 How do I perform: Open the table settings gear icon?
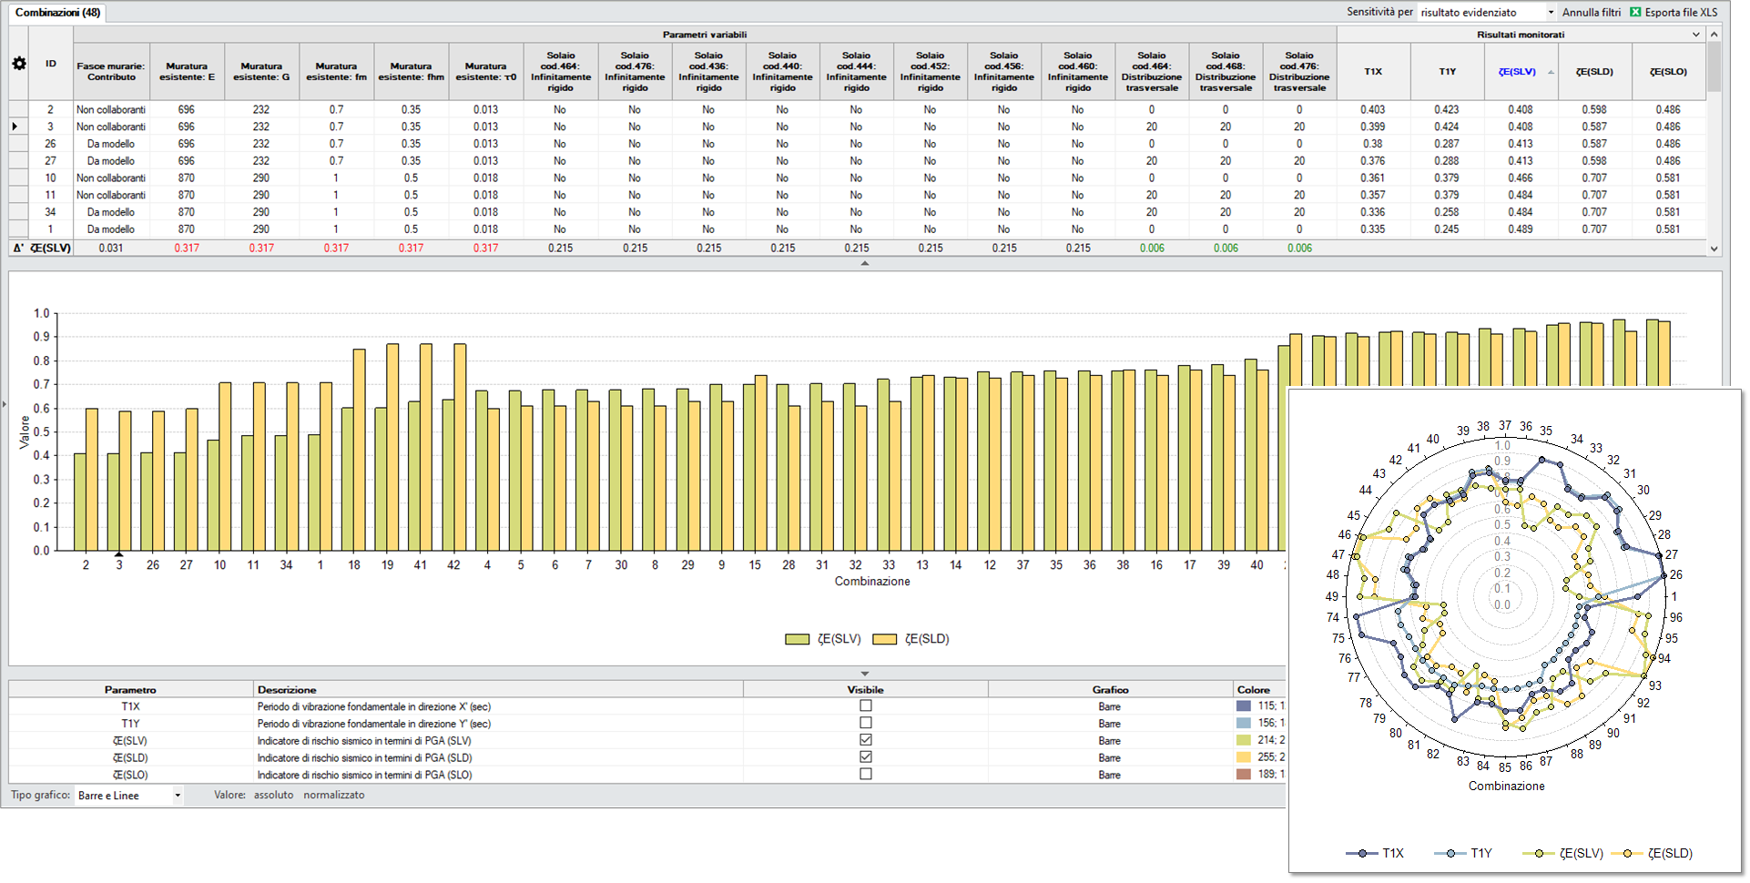tap(18, 64)
